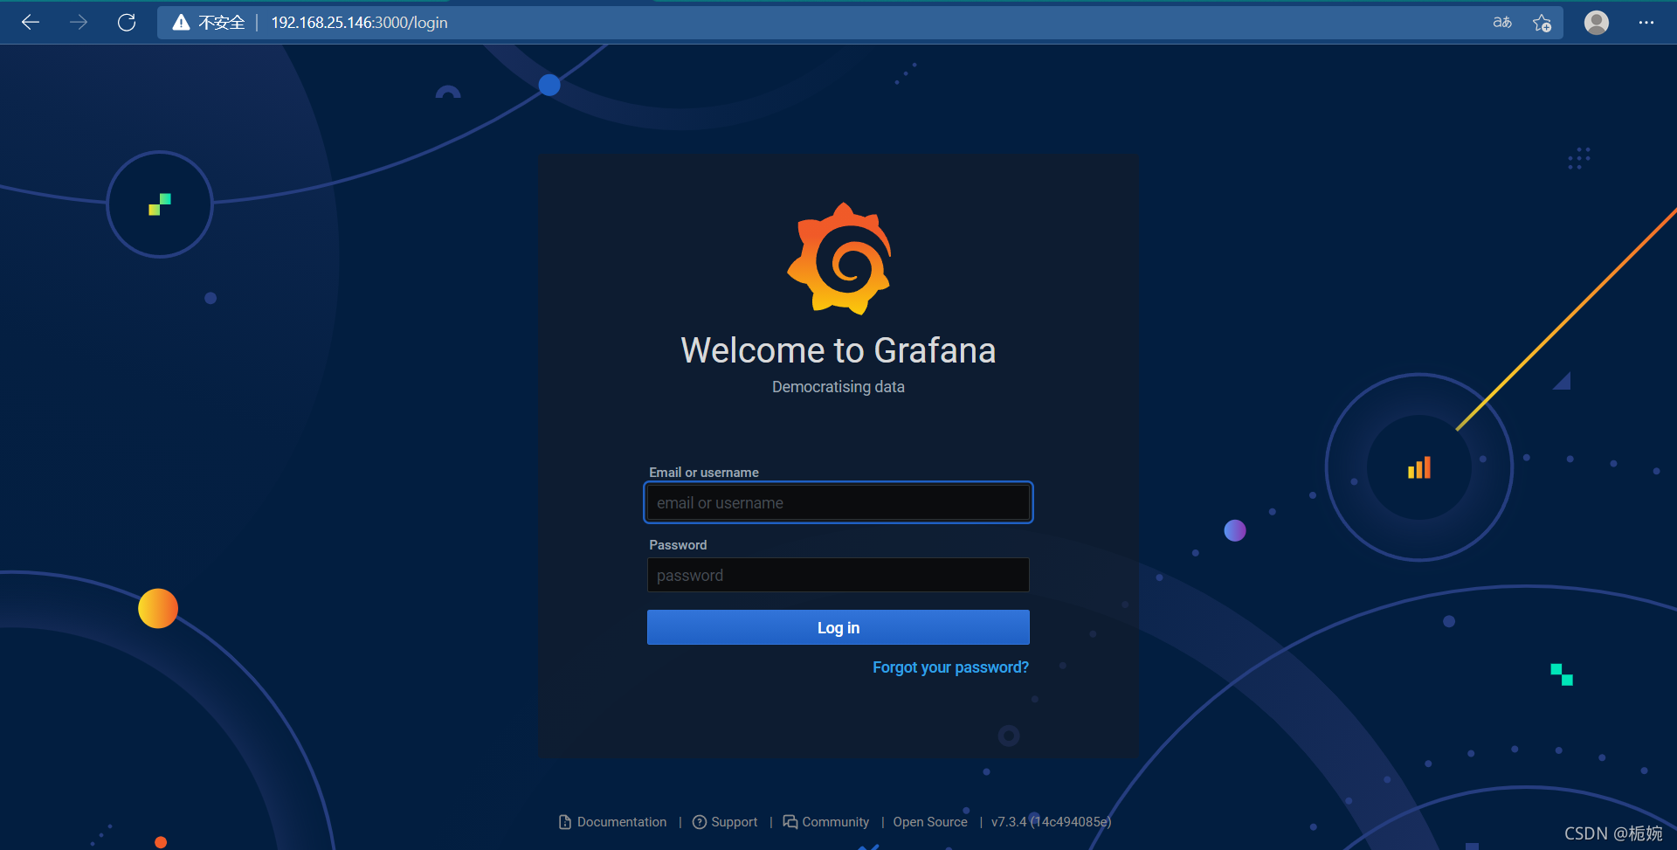Viewport: 1677px width, 850px height.
Task: Open the Open Source footer link
Action: pos(930,822)
